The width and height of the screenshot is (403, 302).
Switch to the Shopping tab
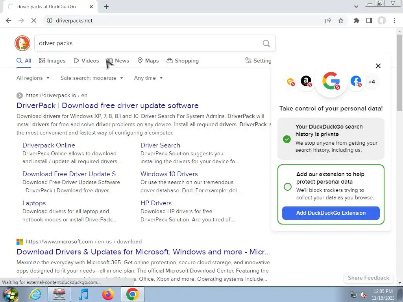pyautogui.click(x=183, y=61)
